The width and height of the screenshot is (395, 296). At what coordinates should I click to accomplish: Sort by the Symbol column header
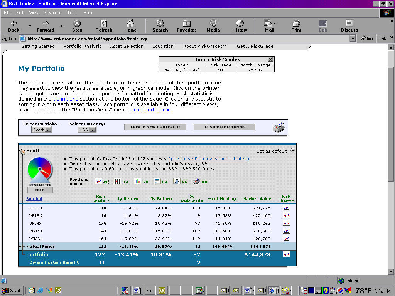34,198
